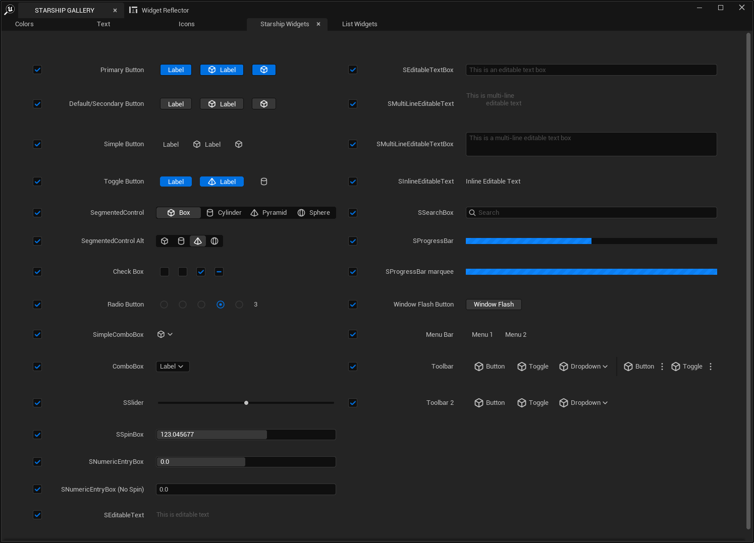Switch to the List Widgets tab
Image resolution: width=754 pixels, height=543 pixels.
[359, 24]
